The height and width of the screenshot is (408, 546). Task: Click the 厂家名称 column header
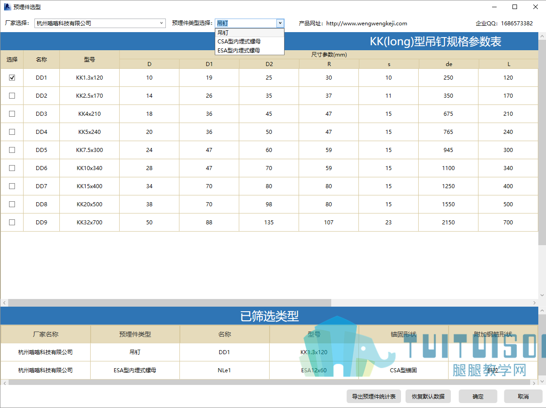[x=45, y=334]
